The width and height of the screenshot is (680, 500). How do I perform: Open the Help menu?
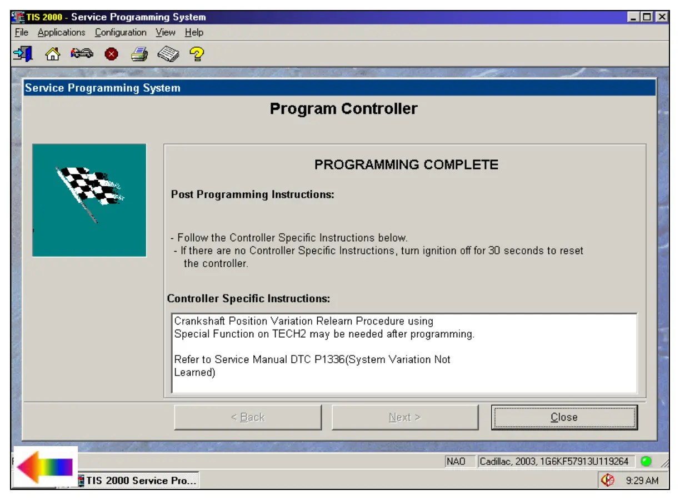coord(194,32)
